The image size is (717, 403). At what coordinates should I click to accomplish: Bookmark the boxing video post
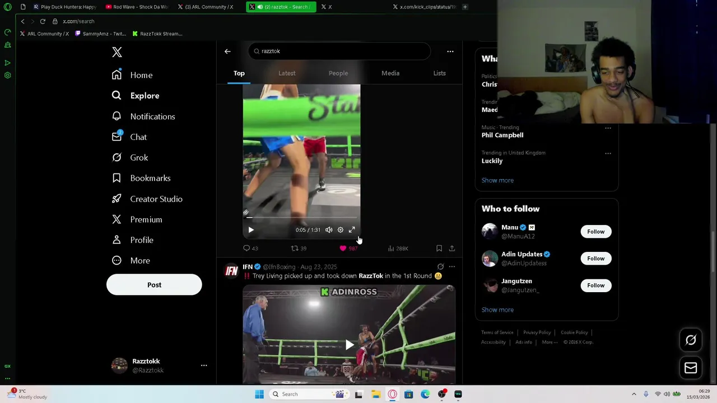click(x=439, y=249)
